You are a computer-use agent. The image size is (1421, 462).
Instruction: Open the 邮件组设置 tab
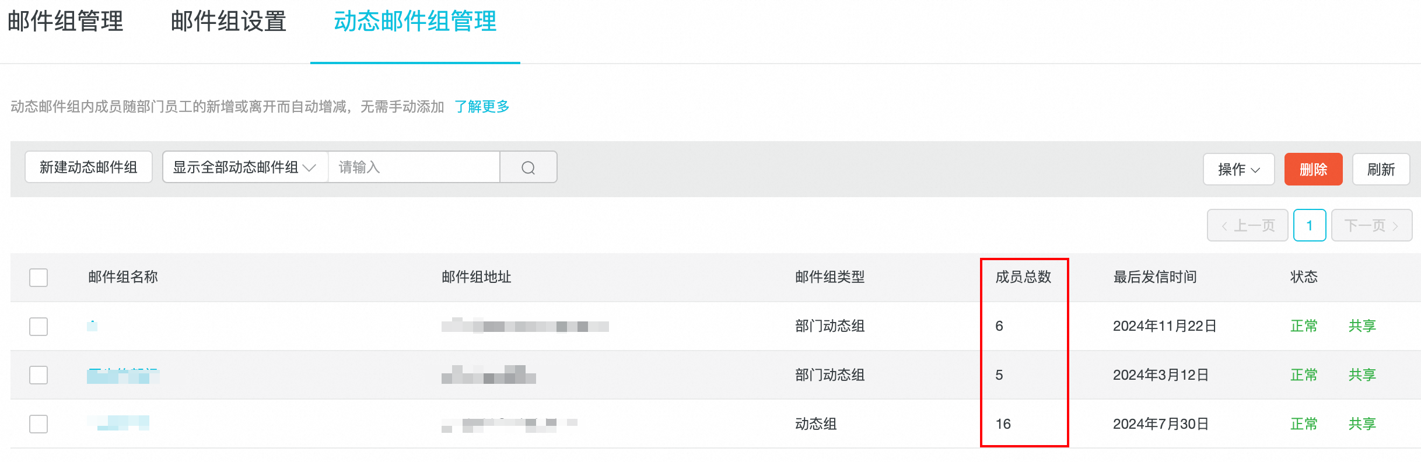coord(228,22)
